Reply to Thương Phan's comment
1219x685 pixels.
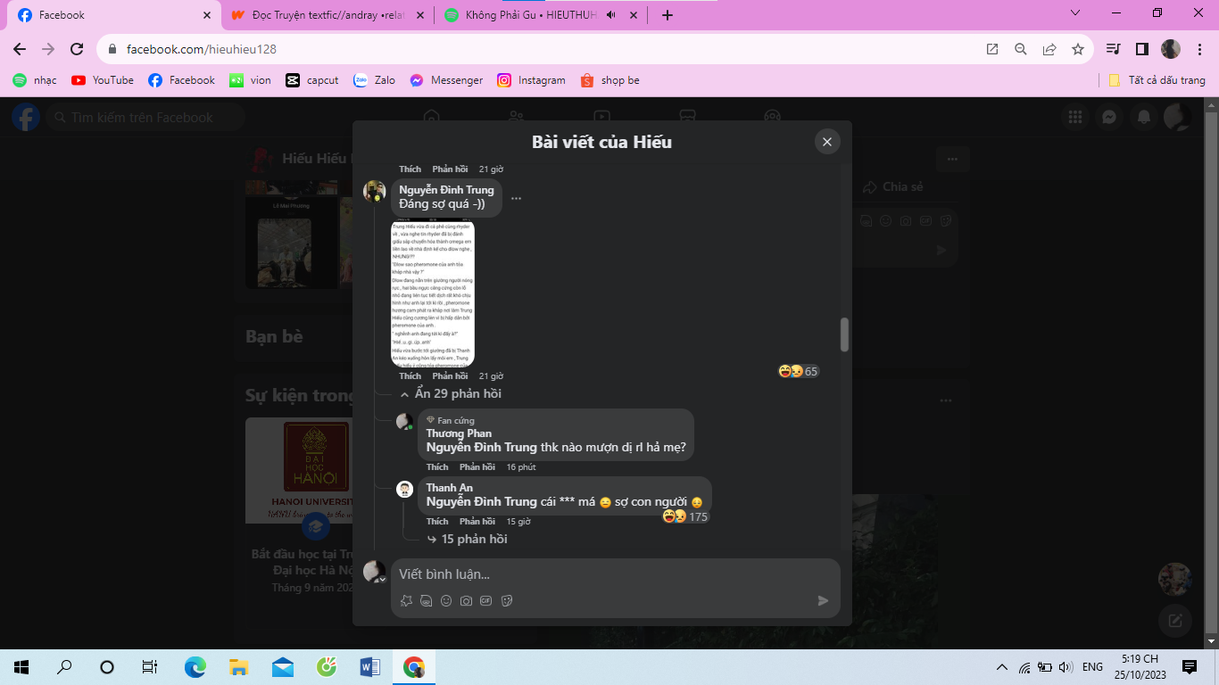[x=477, y=467]
